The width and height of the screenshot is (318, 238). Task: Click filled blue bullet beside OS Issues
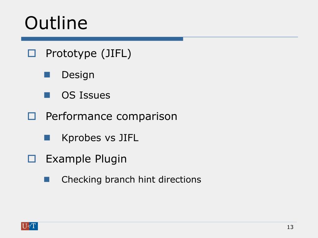click(47, 95)
